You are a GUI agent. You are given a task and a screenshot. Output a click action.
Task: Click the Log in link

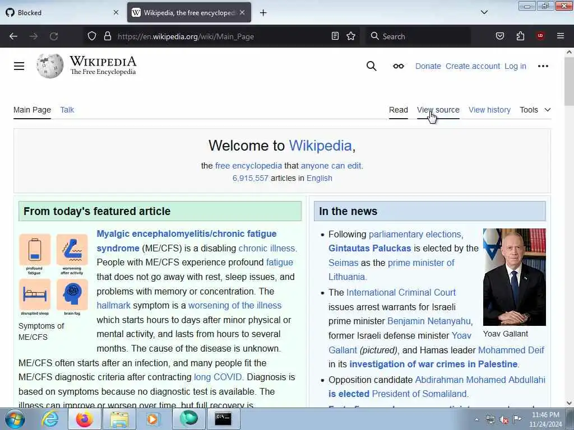point(515,66)
